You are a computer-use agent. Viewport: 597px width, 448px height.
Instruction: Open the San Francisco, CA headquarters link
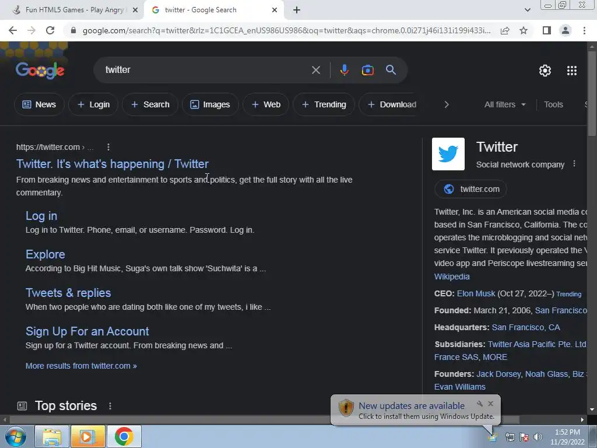[526, 327]
